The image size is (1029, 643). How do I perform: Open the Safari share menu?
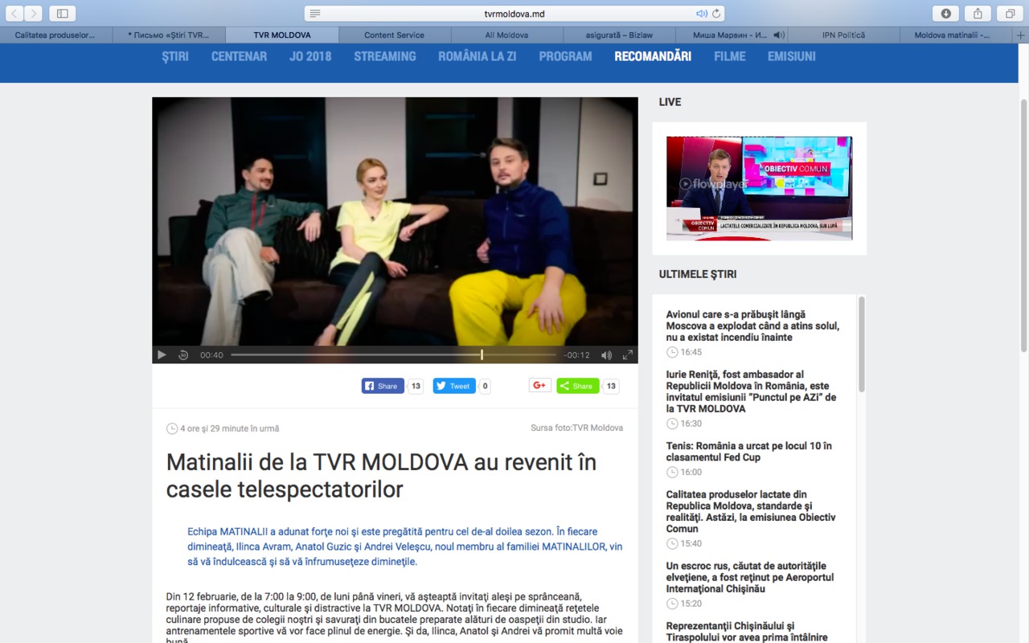[978, 14]
